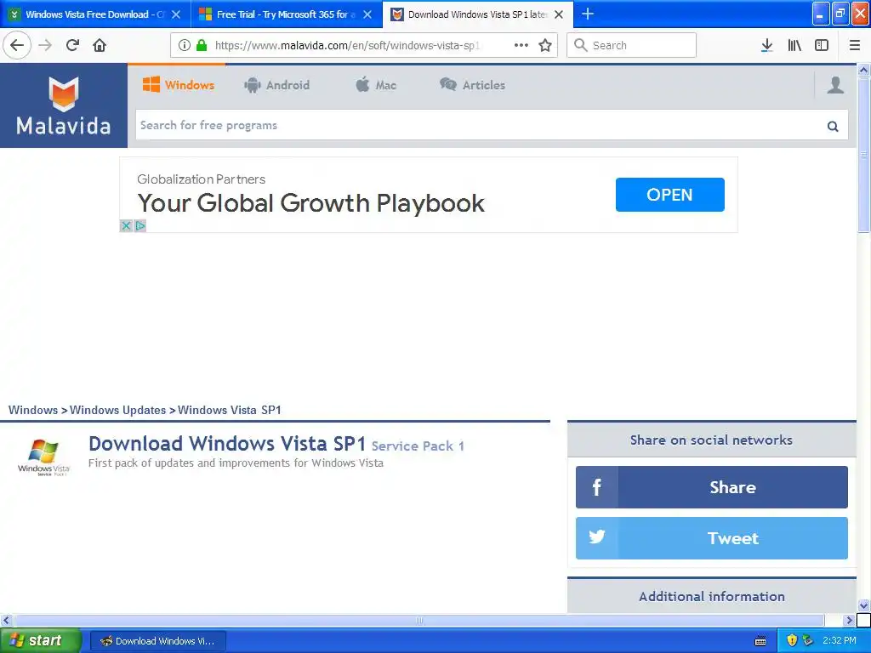Tweet this page on Twitter

pyautogui.click(x=712, y=537)
